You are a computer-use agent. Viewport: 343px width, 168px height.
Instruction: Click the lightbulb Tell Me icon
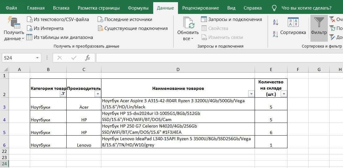(x=274, y=8)
